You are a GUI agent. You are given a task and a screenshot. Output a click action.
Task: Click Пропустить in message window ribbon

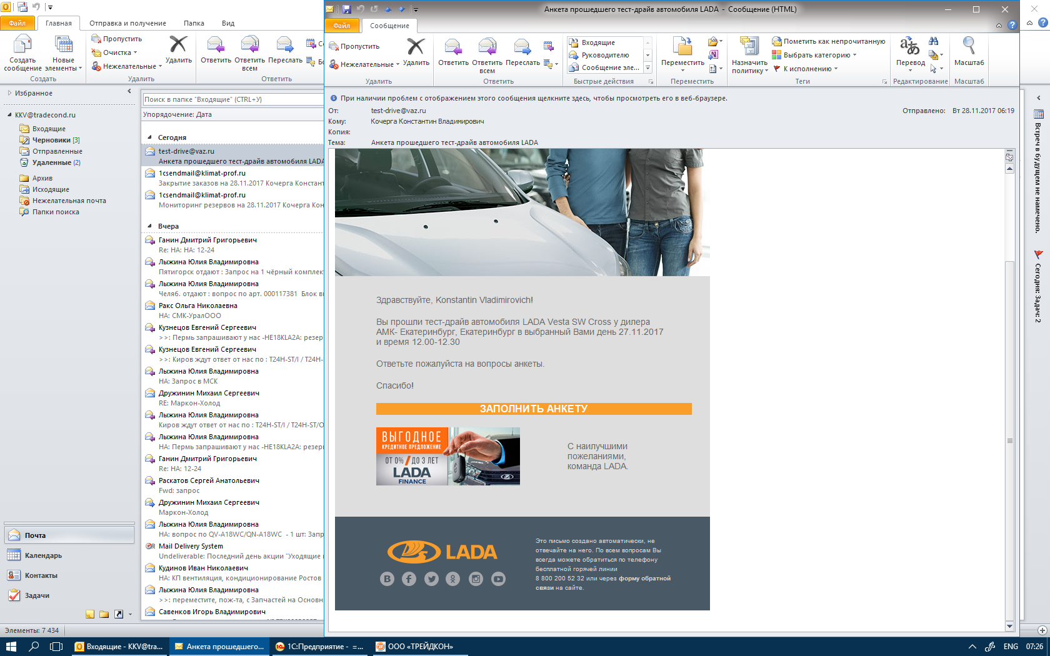(x=354, y=46)
